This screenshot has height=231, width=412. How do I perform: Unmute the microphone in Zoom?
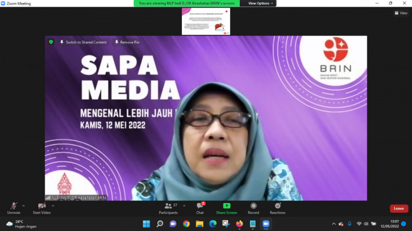[14, 209]
